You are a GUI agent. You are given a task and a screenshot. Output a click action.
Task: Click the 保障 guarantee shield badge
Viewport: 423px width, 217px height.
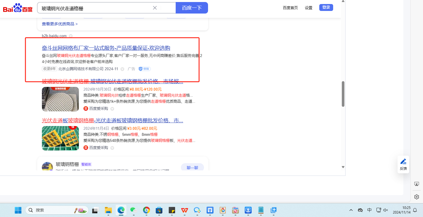tap(144, 69)
